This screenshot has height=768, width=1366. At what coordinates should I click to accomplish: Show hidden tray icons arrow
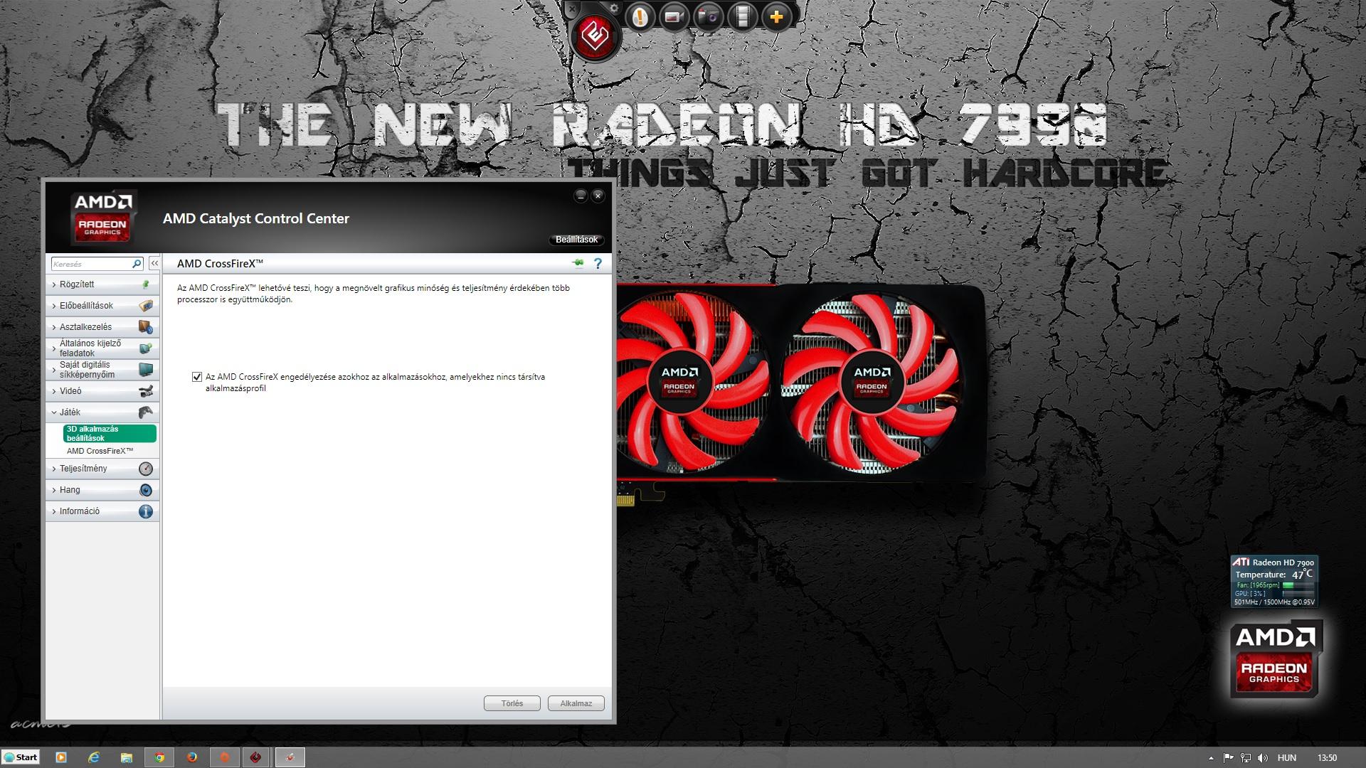(1211, 758)
